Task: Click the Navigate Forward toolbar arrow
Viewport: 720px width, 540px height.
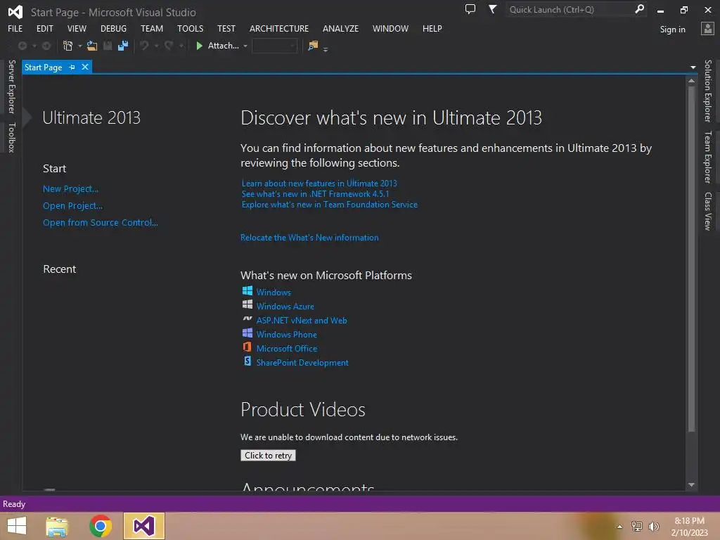Action: point(46,46)
